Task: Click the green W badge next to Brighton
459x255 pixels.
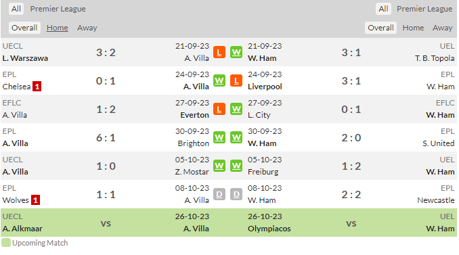Action: (x=219, y=137)
